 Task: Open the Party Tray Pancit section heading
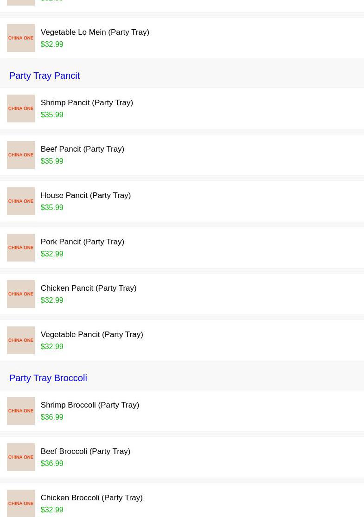pos(45,76)
